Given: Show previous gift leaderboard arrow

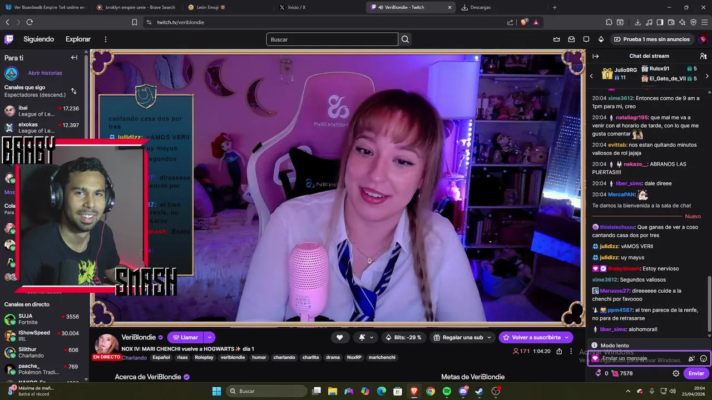Looking at the screenshot, I should pos(591,76).
